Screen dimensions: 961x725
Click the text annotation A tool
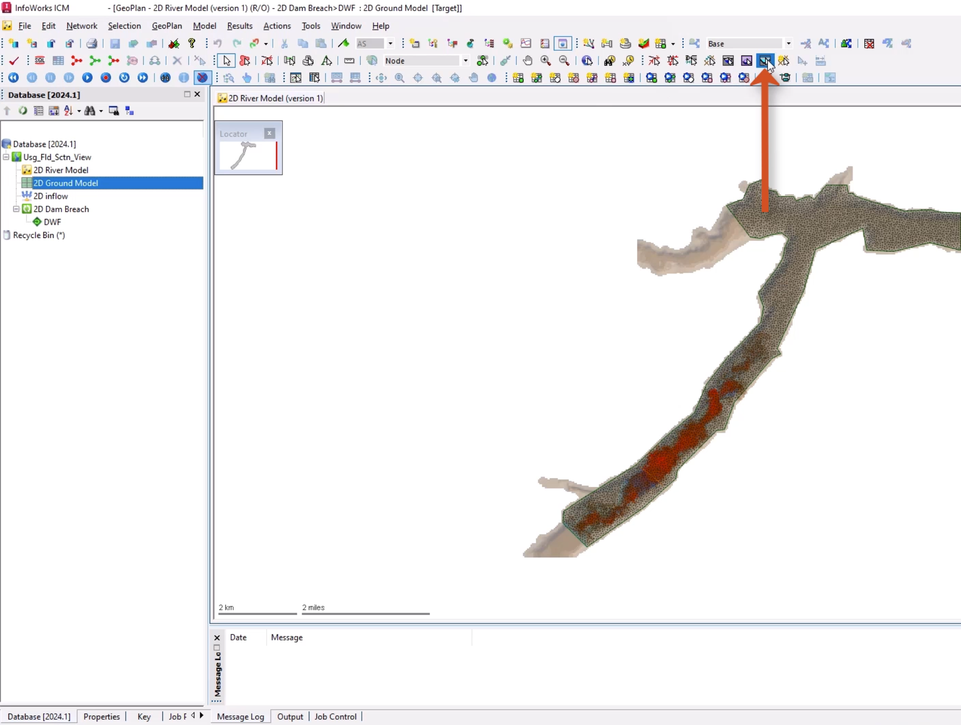coord(327,61)
